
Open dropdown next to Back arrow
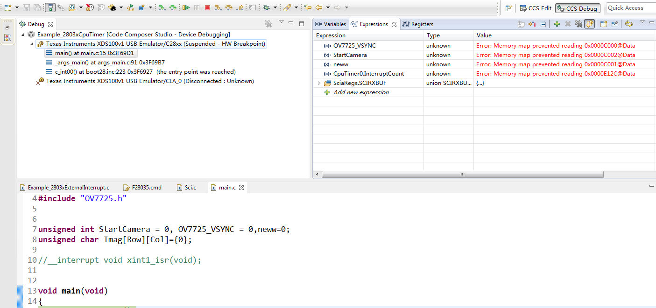[x=328, y=7]
